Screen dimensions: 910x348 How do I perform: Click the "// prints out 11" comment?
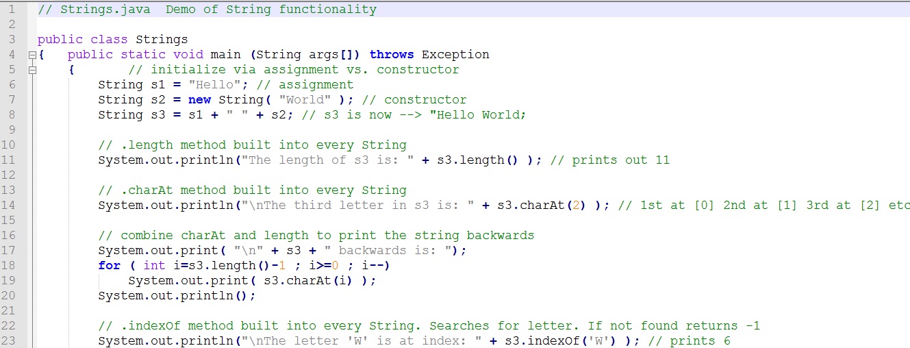click(610, 160)
